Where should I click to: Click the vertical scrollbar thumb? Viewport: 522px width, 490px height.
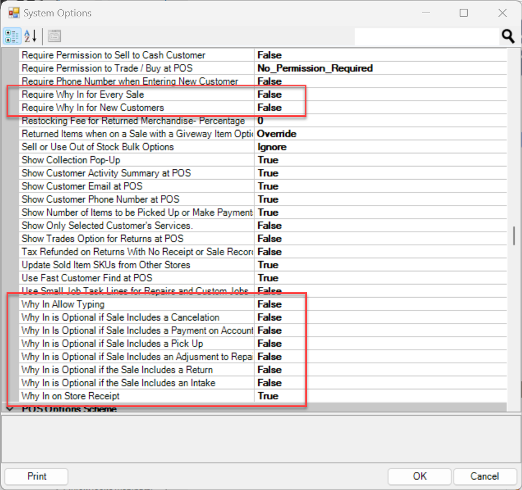point(513,235)
